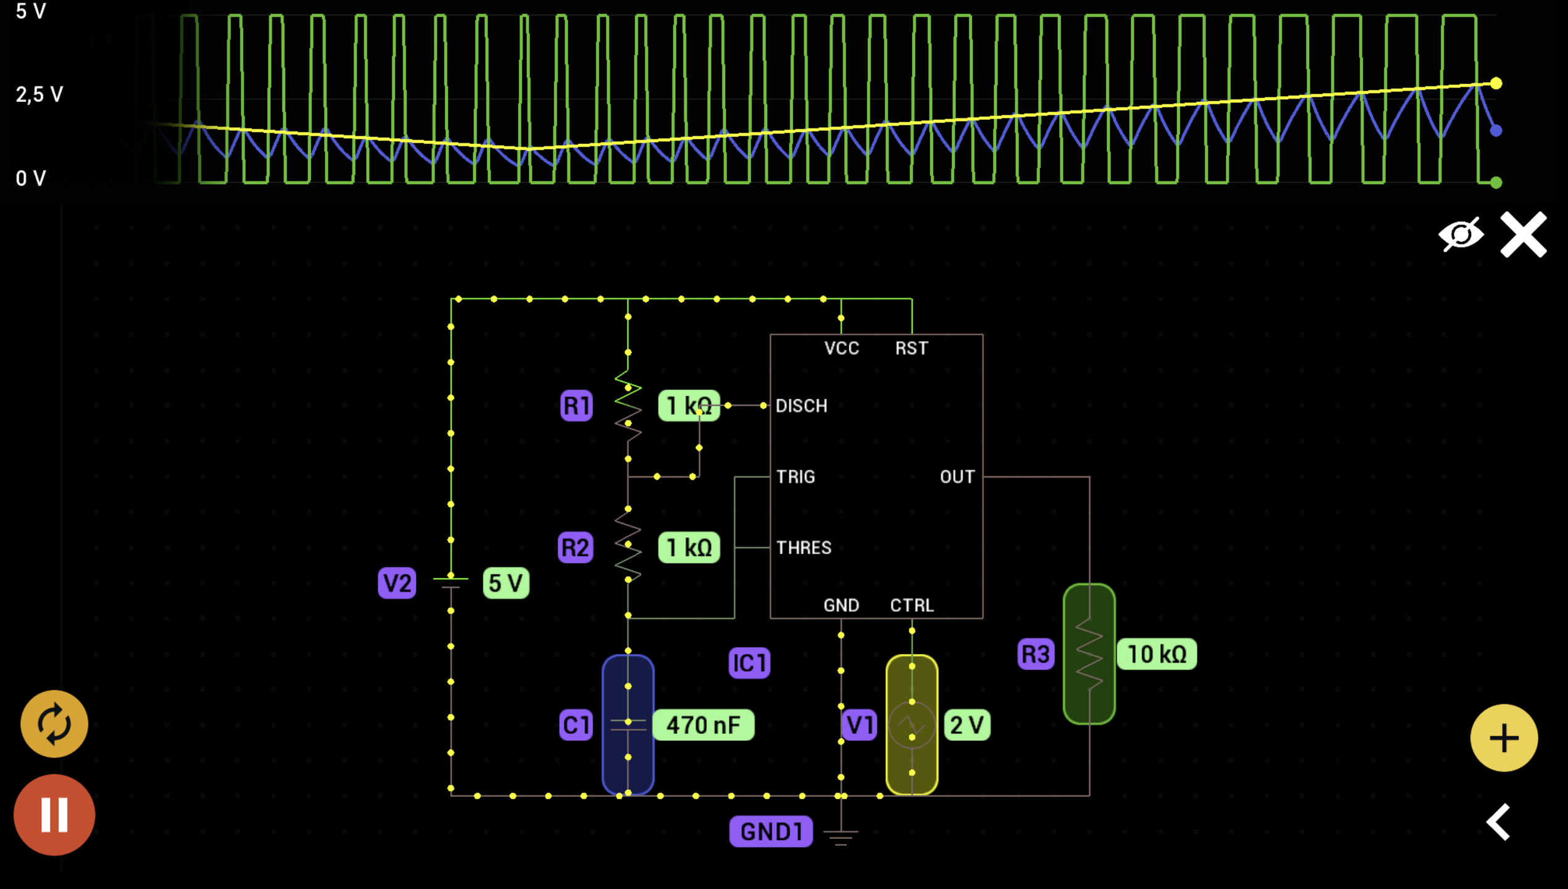Select the 555 timer OUT pin
This screenshot has width=1568, height=889.
[957, 477]
